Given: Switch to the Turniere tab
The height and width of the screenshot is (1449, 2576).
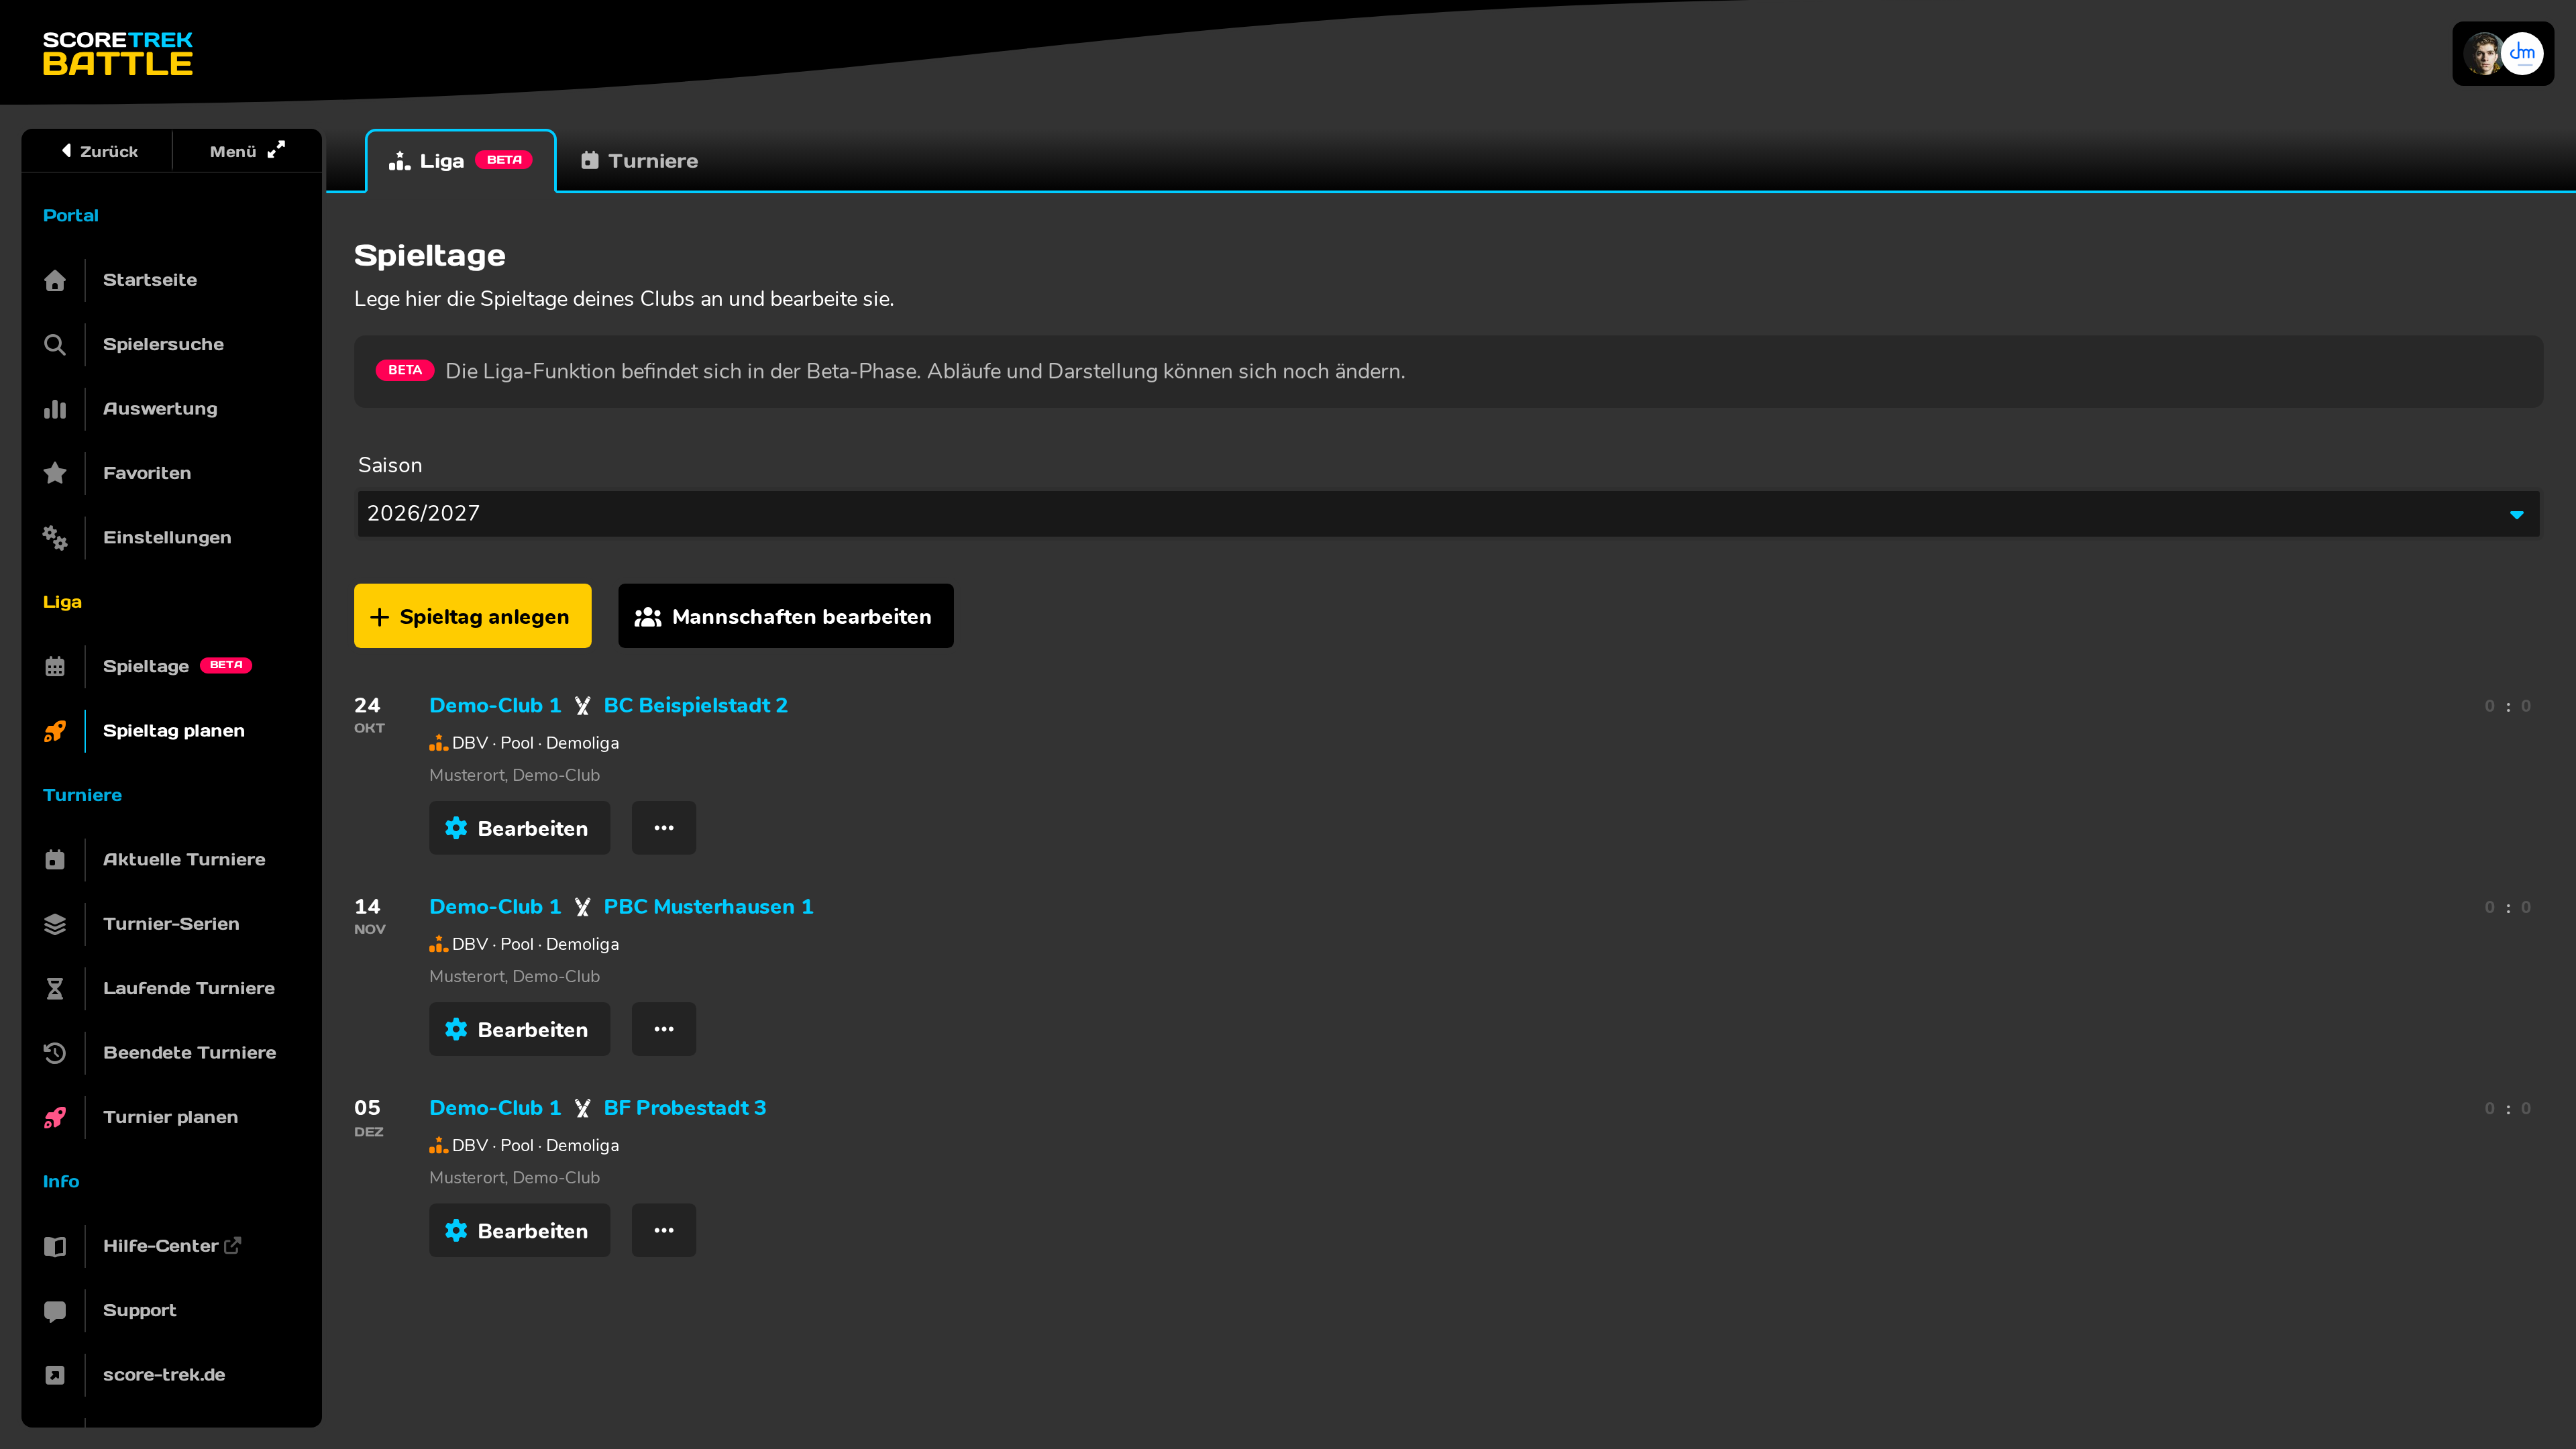Looking at the screenshot, I should 640,161.
